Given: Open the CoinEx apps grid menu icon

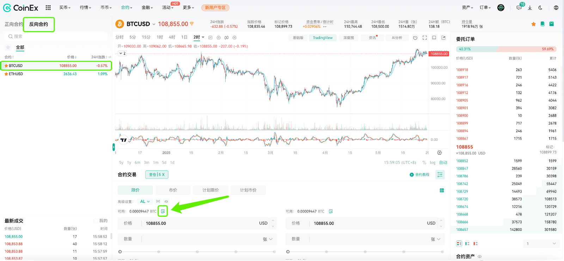Looking at the screenshot, I should click(48, 7).
